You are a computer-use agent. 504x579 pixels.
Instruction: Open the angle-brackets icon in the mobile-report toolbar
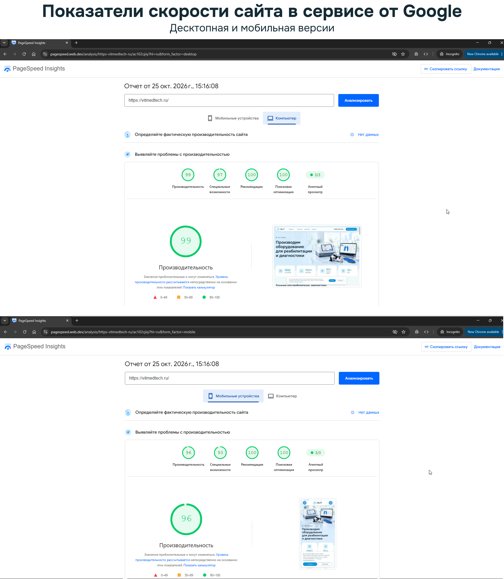click(426, 332)
